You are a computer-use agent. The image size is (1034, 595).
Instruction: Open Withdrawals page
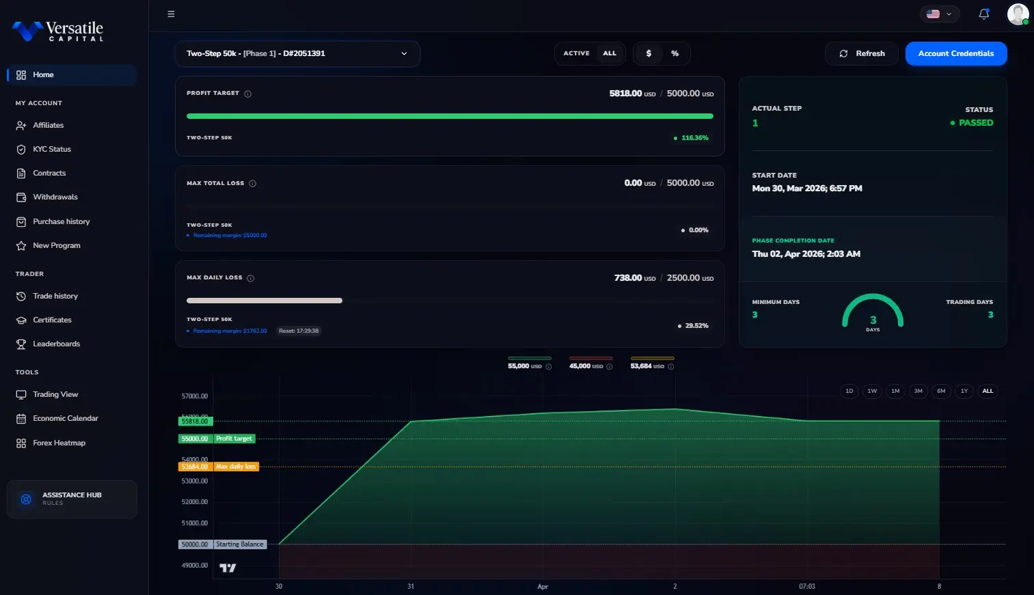click(55, 197)
